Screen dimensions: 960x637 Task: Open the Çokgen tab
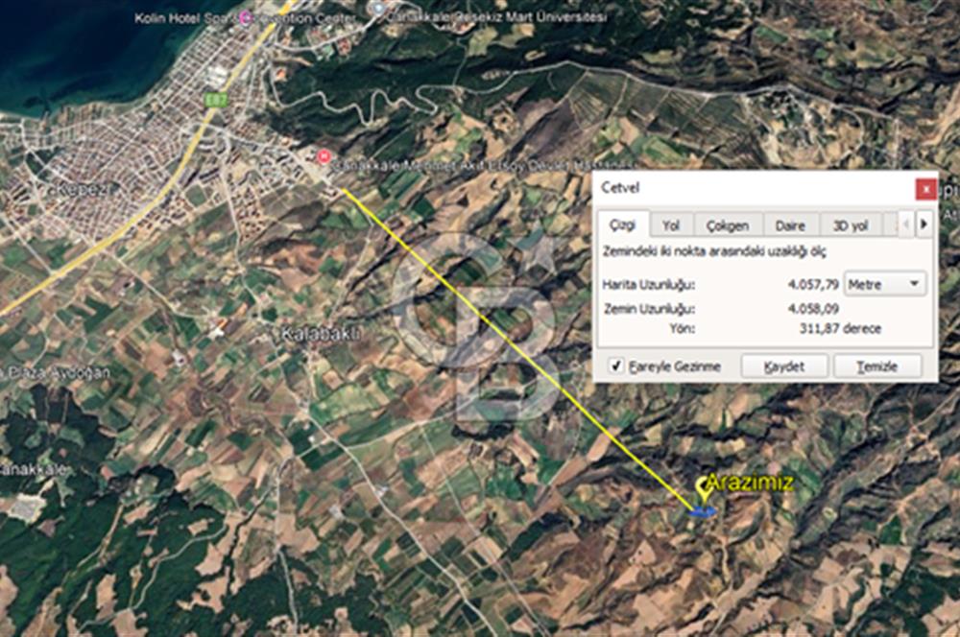(727, 225)
